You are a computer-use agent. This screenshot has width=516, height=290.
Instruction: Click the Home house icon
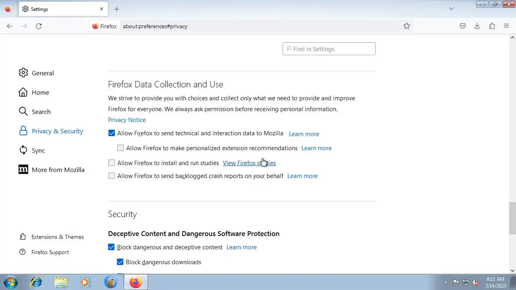point(23,92)
